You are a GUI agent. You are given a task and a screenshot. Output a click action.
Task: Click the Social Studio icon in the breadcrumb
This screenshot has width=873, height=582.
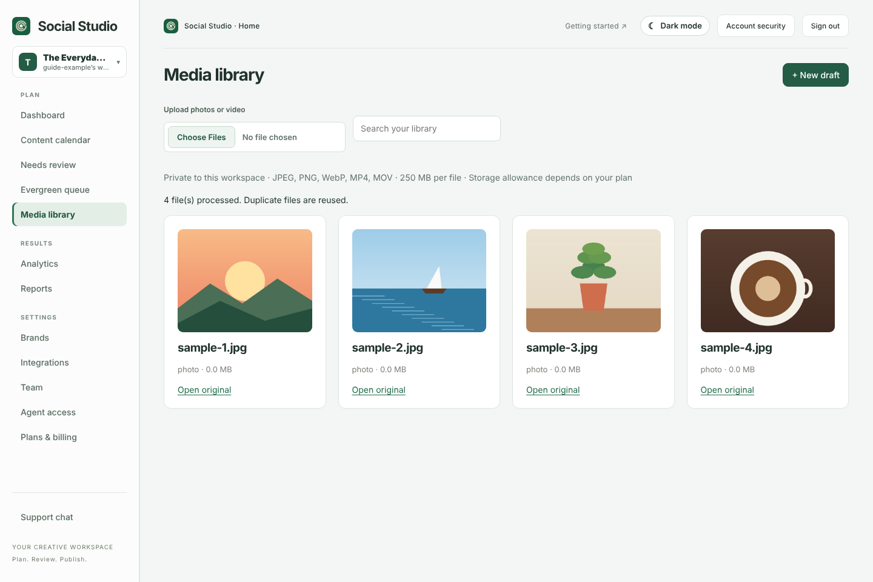point(171,26)
